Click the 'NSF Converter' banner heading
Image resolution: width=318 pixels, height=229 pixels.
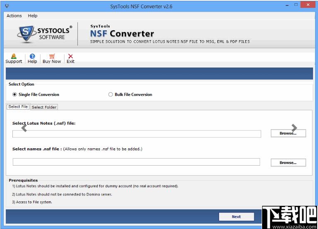(122, 34)
